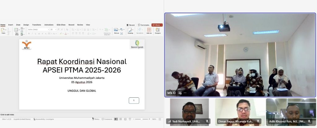Click the Picture icon in the ribbon

[116, 30]
